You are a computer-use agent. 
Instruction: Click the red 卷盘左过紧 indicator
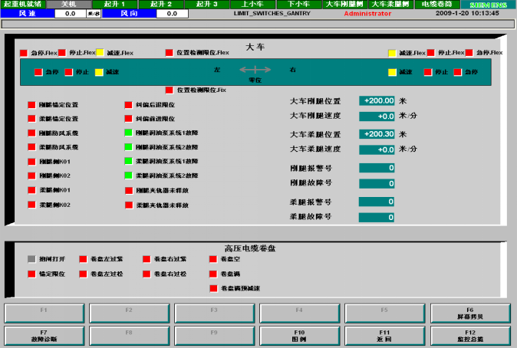coord(84,259)
